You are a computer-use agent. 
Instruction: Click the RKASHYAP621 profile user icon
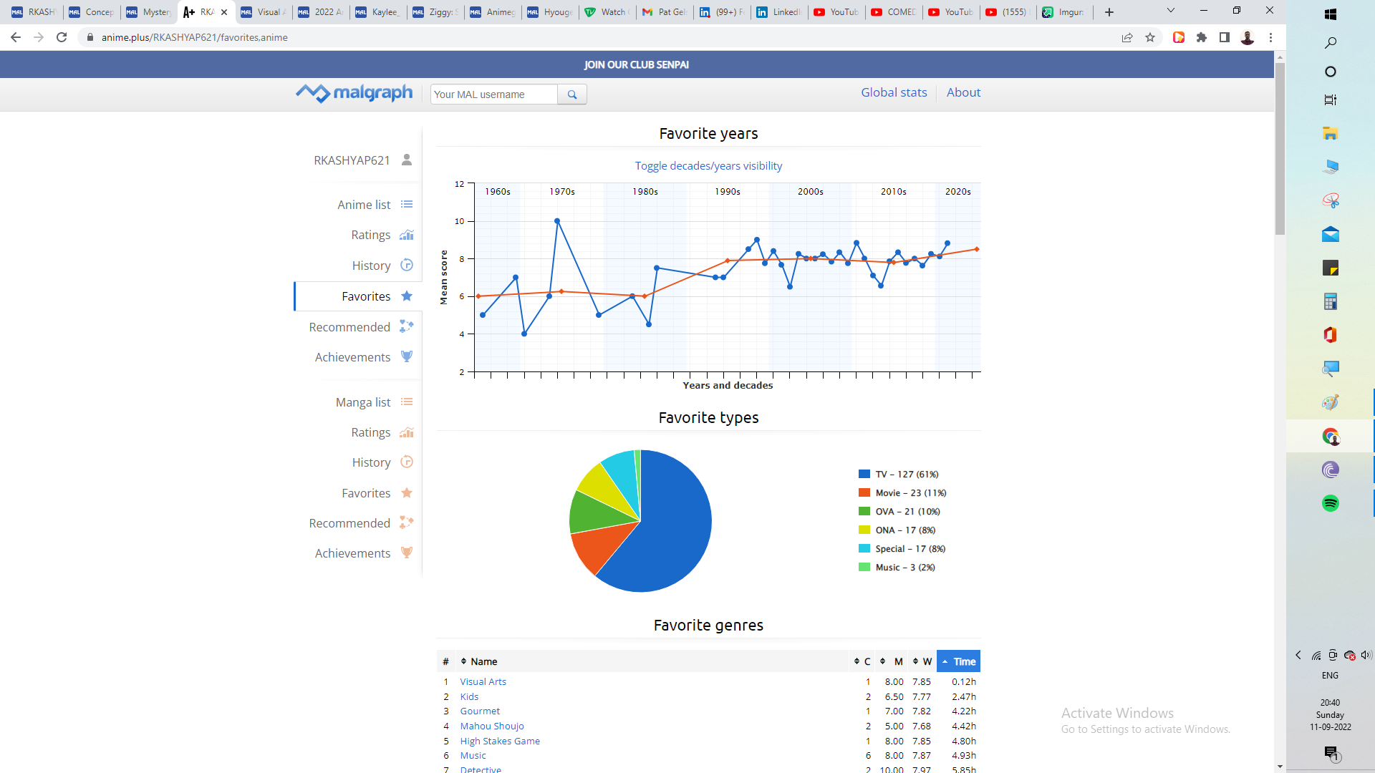point(407,160)
